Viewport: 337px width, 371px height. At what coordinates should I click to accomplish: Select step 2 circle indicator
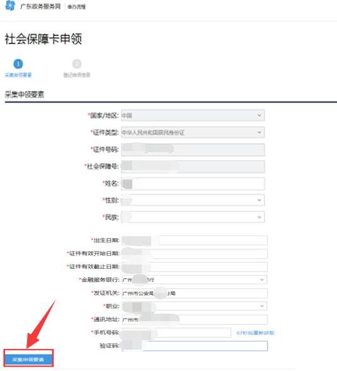point(77,64)
